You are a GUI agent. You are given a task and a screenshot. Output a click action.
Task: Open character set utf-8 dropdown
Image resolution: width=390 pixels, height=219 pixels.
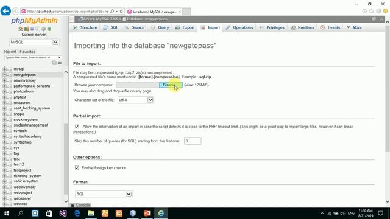click(x=135, y=100)
